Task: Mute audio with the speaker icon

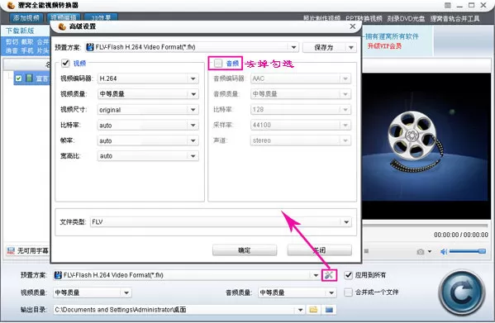Action: pos(444,251)
